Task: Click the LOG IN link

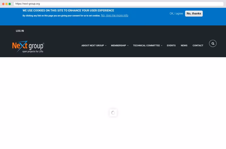Action: (20, 31)
